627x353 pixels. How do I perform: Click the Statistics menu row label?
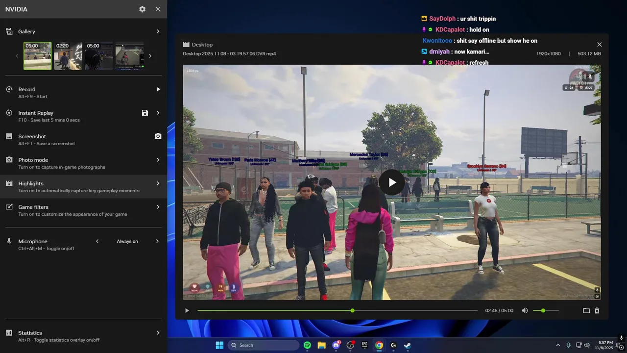[x=30, y=333]
